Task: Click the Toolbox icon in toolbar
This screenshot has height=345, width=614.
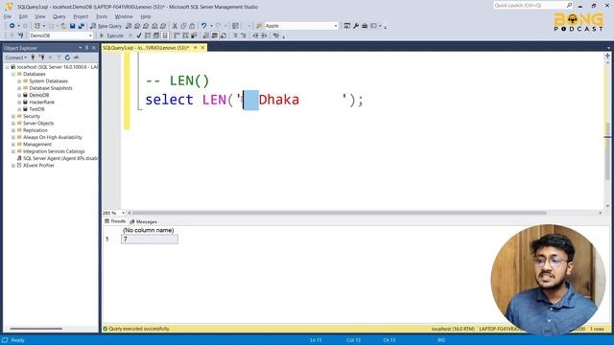Action: [x=365, y=26]
